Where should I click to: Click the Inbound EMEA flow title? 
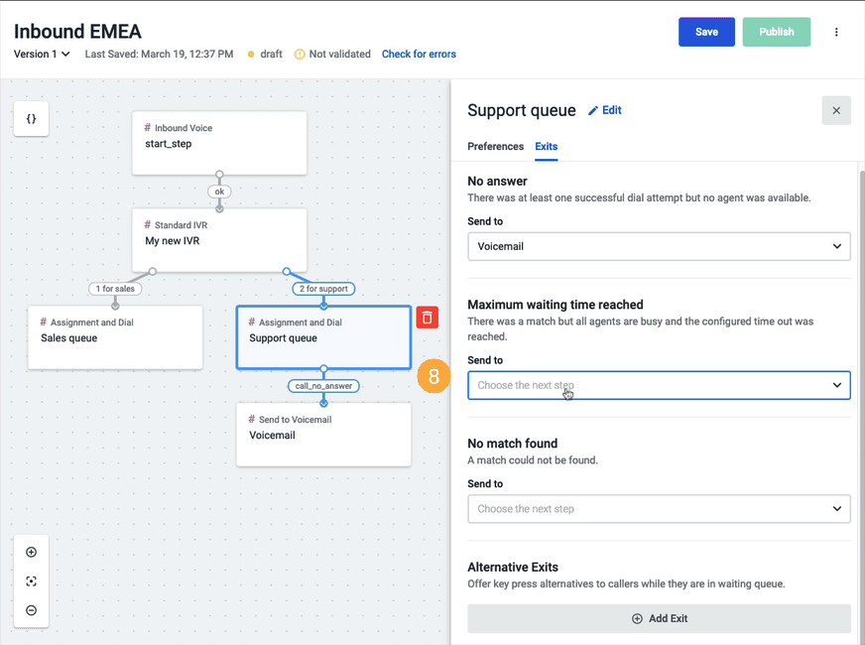pyautogui.click(x=77, y=32)
